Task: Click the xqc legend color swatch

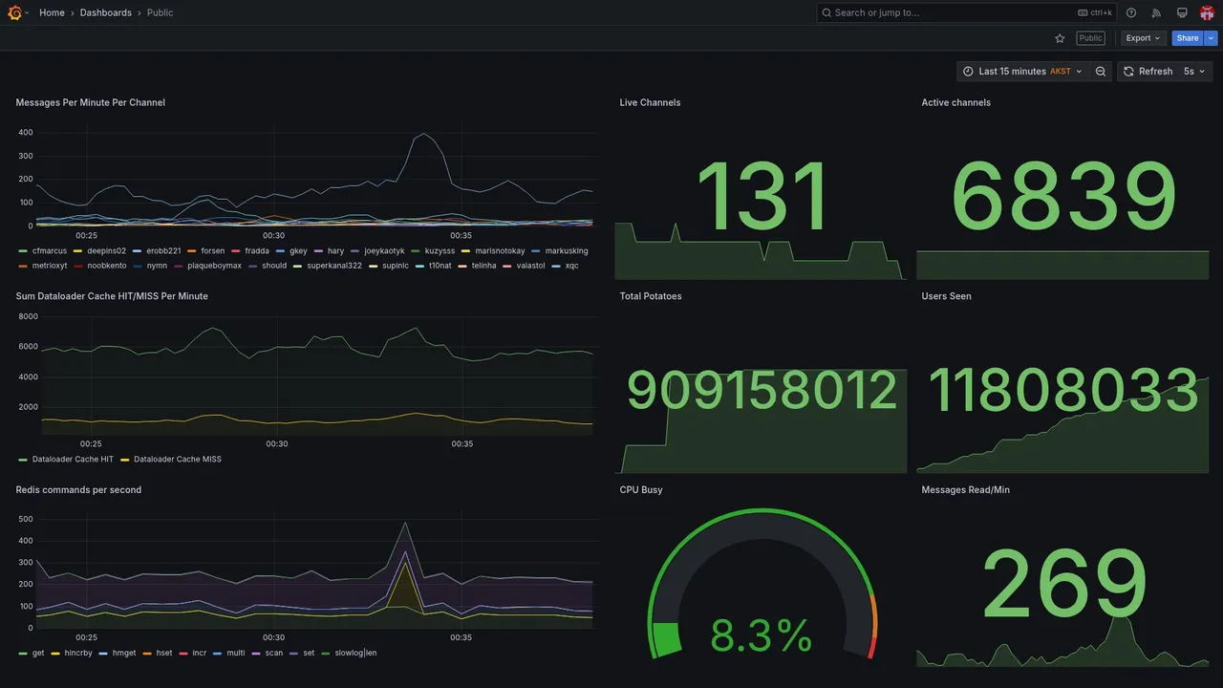Action: [x=556, y=267]
